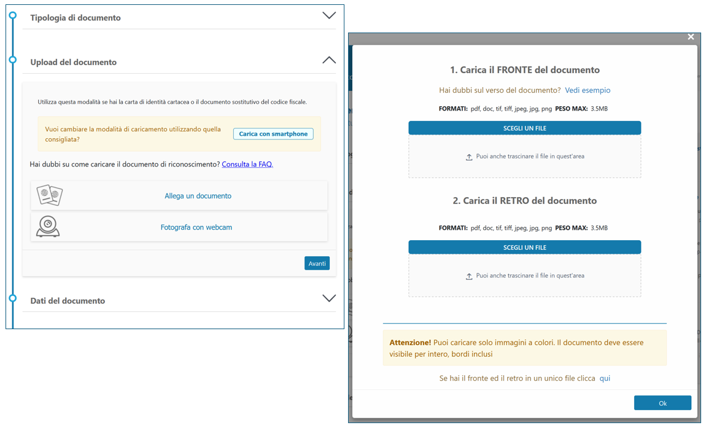Collapse the Upload del documento section chevron
Screen dimensions: 706x428
329,60
